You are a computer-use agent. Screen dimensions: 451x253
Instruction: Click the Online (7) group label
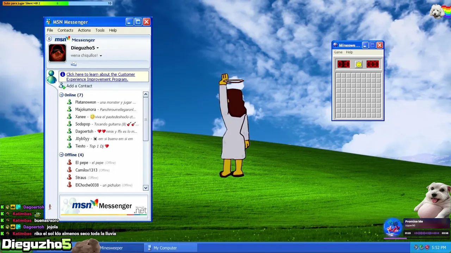(x=74, y=95)
